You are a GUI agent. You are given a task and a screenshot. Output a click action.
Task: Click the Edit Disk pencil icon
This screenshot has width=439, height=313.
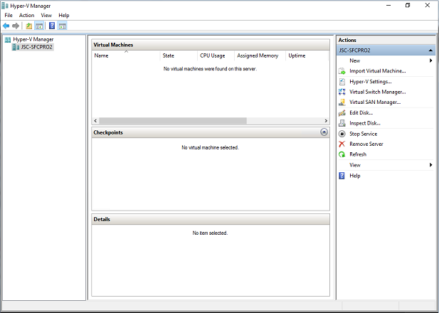tap(342, 113)
